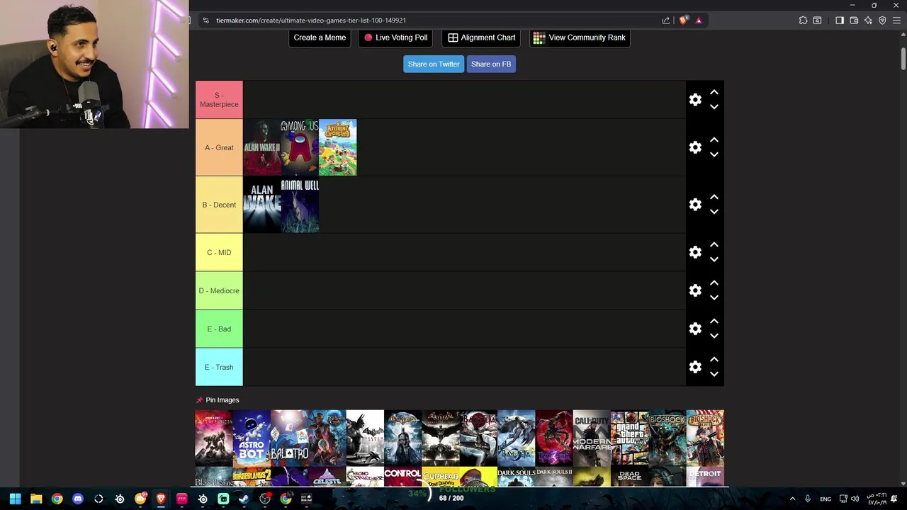Open Discord from taskbar
This screenshot has width=907, height=510.
78,499
